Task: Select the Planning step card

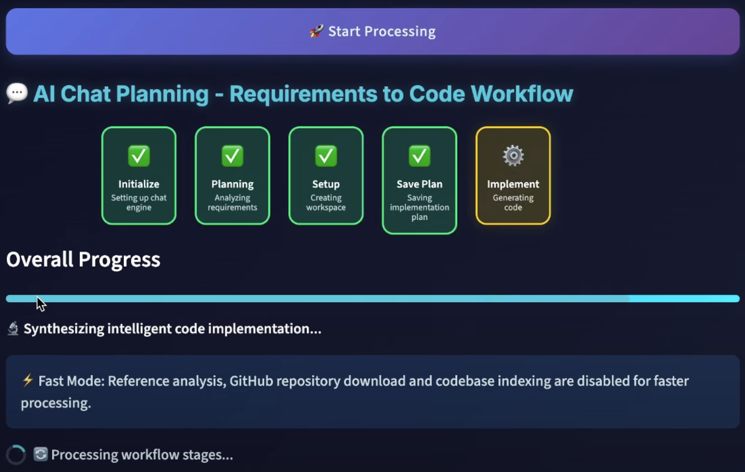Action: (232, 176)
